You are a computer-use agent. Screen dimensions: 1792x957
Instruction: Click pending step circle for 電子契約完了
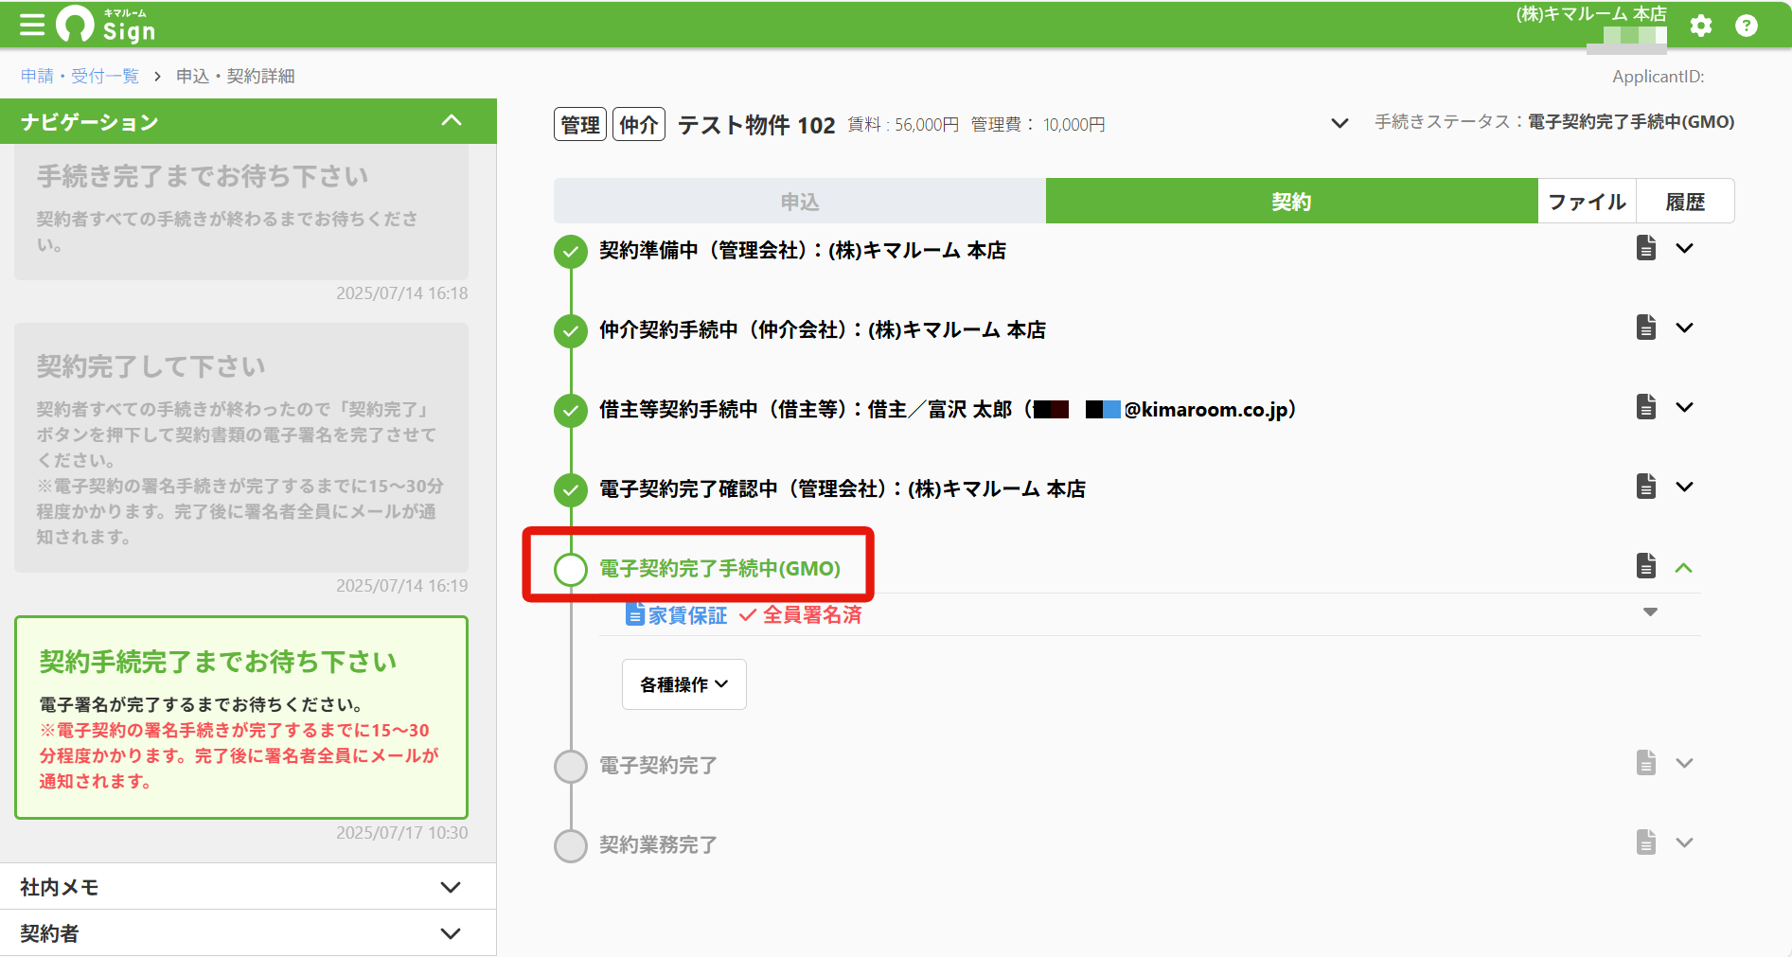pyautogui.click(x=570, y=767)
